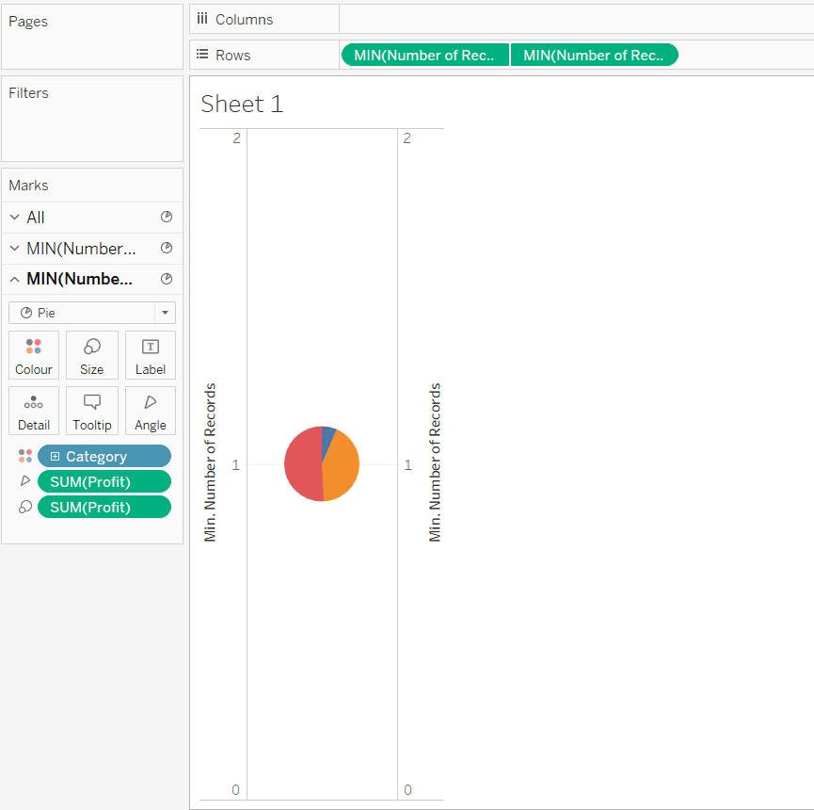Click the right axis tick label 0
814x810 pixels.
tap(408, 789)
